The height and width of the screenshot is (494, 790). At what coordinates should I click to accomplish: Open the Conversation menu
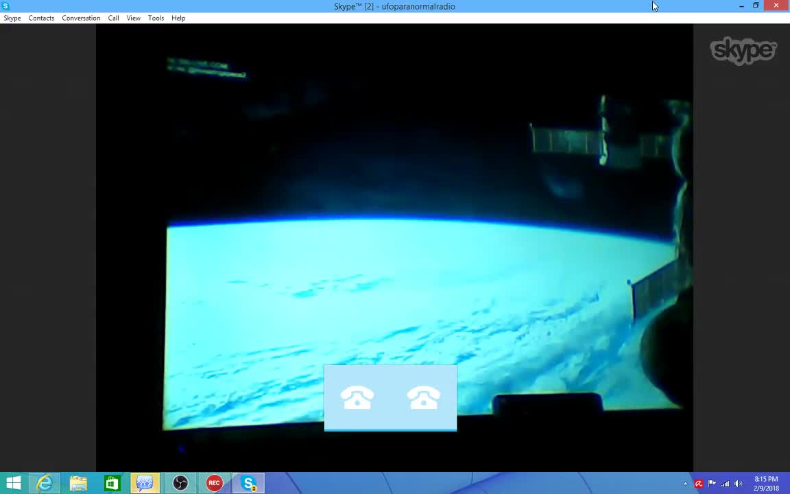[x=81, y=18]
